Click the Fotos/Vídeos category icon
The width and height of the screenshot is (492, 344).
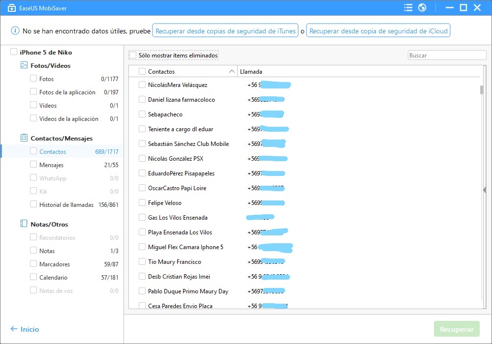click(24, 65)
